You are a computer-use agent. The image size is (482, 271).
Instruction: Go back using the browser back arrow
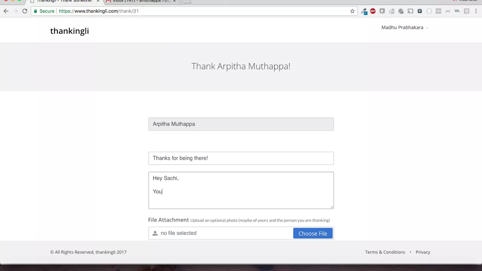pos(6,11)
